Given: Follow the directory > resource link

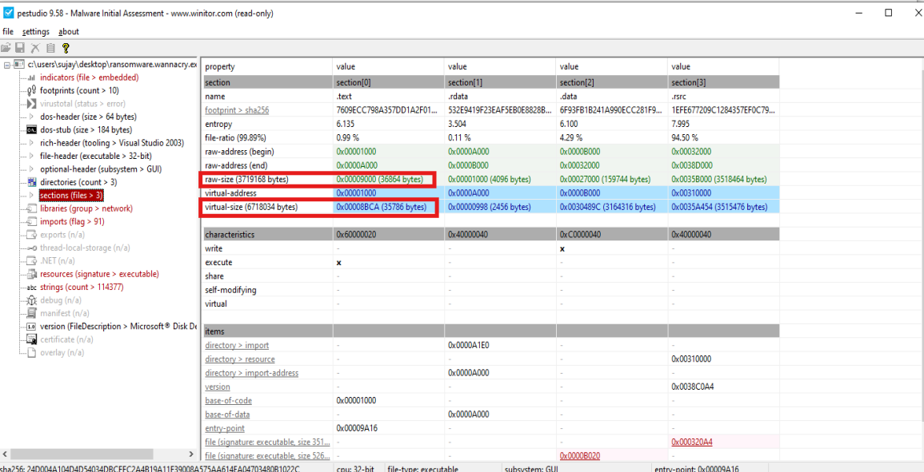Looking at the screenshot, I should coord(240,359).
